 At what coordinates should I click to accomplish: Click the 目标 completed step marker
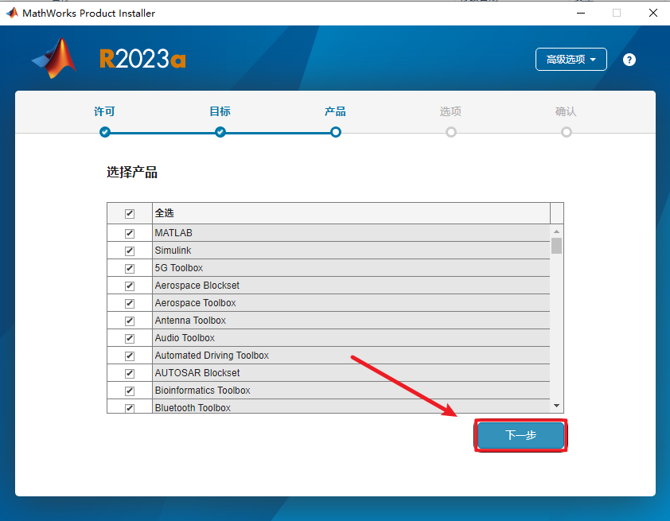click(x=220, y=132)
